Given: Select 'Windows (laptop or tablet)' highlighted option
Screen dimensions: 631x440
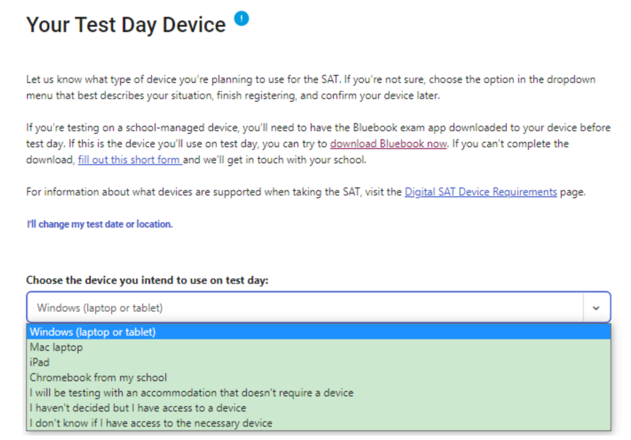Looking at the screenshot, I should point(318,332).
